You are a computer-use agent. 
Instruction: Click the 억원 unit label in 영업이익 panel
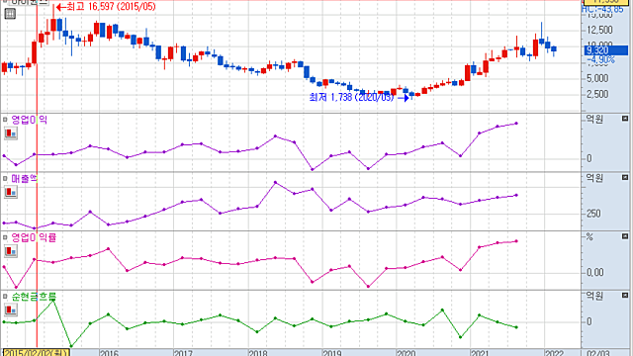point(594,119)
